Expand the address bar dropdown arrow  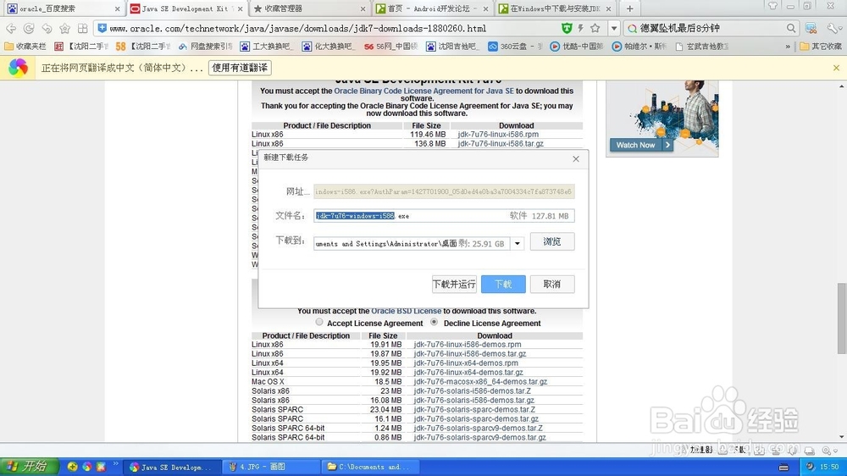(x=613, y=28)
